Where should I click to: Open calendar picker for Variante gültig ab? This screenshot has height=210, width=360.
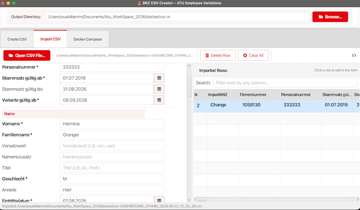(159, 100)
